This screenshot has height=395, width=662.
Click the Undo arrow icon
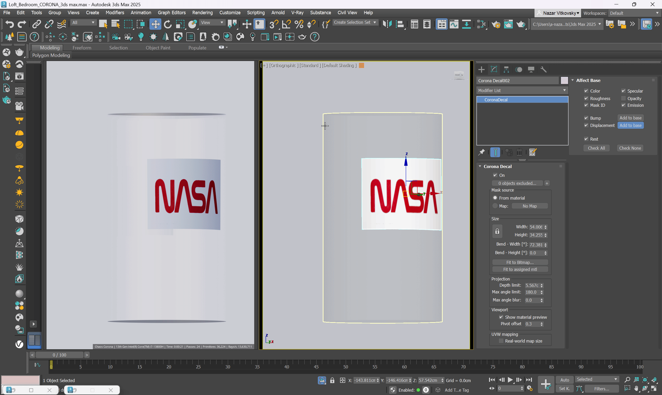tap(10, 24)
